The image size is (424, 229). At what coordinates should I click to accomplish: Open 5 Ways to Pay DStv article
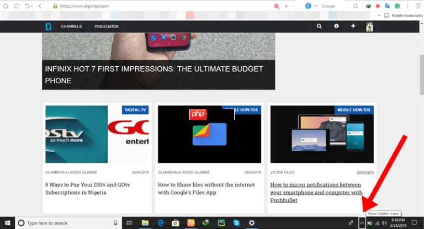(x=88, y=189)
